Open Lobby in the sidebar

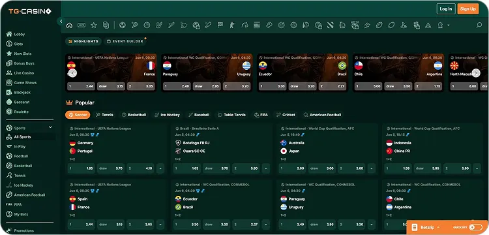click(x=19, y=35)
